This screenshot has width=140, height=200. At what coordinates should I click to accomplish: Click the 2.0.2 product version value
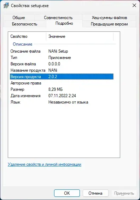pyautogui.click(x=53, y=77)
